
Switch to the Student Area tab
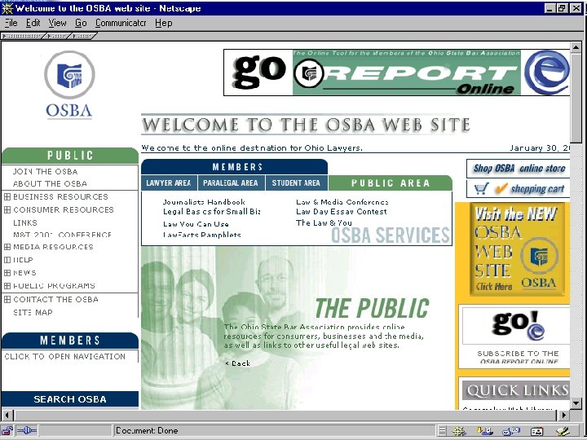click(296, 183)
